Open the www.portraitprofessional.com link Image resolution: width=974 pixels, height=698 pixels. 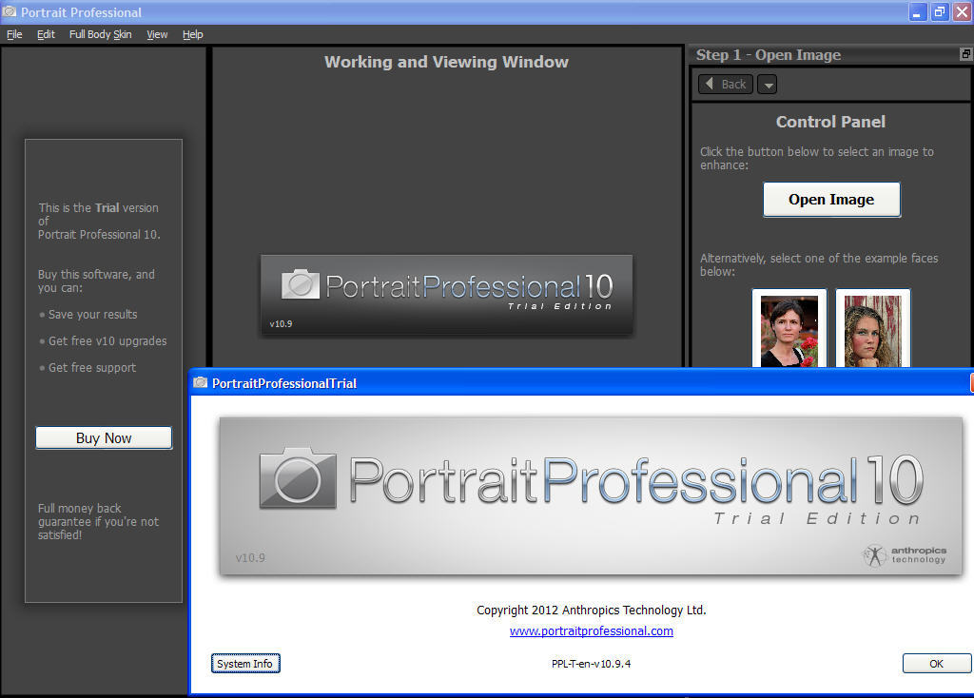tap(592, 630)
